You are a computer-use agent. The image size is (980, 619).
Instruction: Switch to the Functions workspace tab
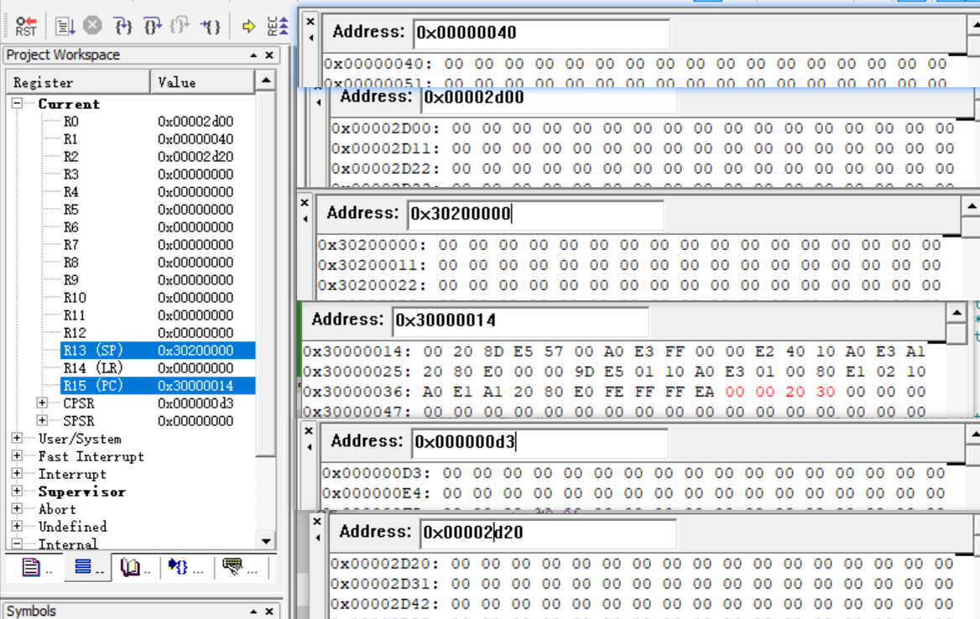click(185, 567)
